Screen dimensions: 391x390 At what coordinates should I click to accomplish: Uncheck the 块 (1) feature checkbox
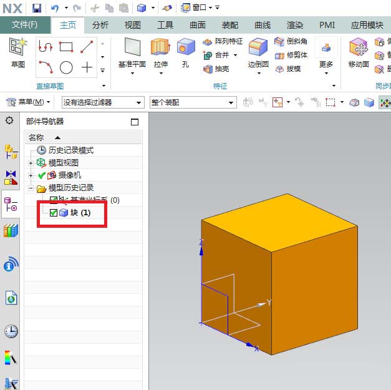click(x=54, y=213)
